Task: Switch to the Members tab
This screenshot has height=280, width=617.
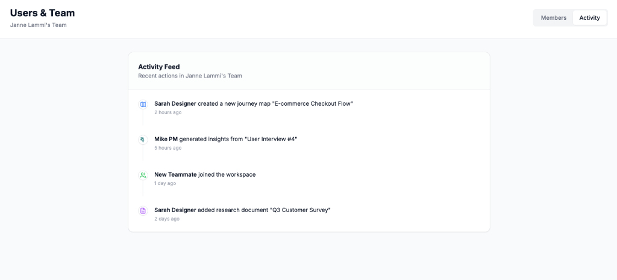Action: click(x=553, y=18)
